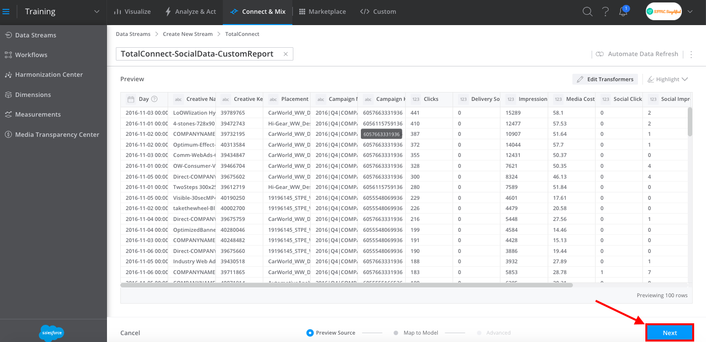The width and height of the screenshot is (706, 342).
Task: Click the Measurements sidebar icon
Action: click(x=8, y=114)
